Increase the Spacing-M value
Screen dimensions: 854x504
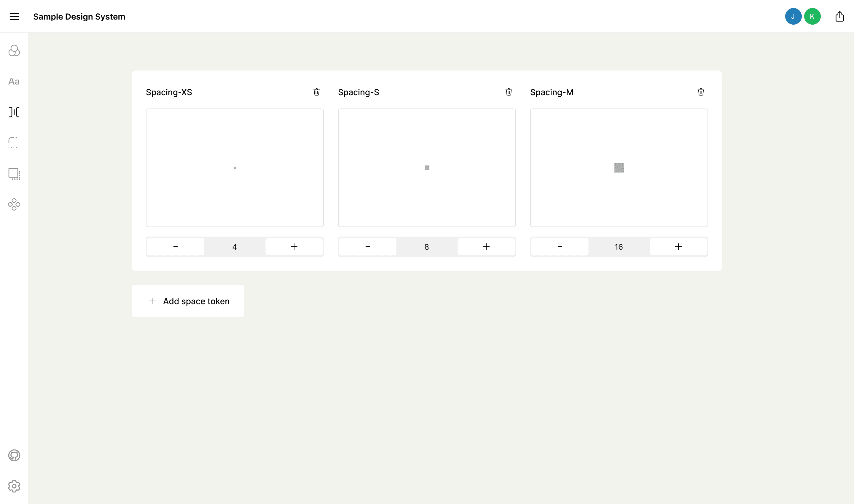click(x=678, y=247)
